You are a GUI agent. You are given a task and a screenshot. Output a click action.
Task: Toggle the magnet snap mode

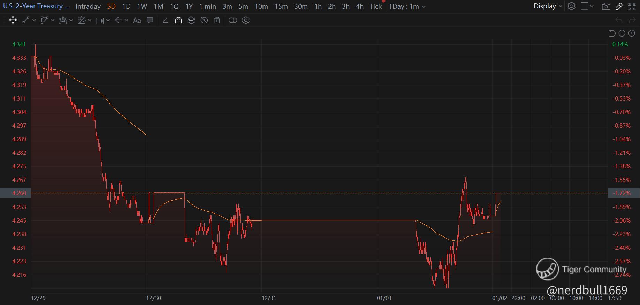point(178,20)
